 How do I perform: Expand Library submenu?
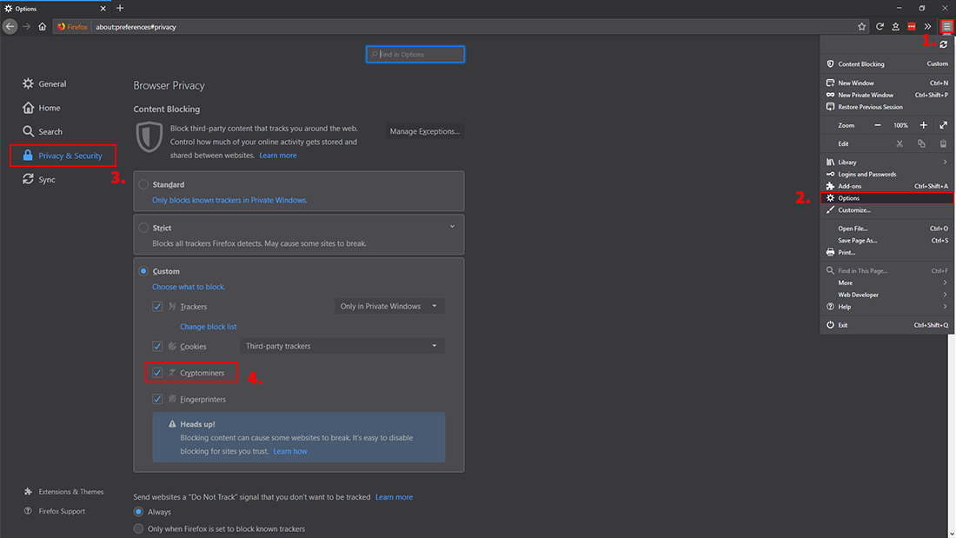coord(886,163)
